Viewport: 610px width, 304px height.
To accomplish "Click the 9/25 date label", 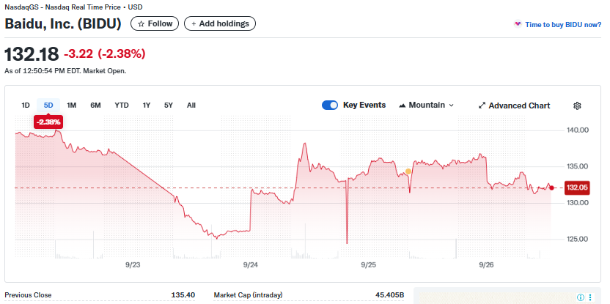I will [368, 265].
